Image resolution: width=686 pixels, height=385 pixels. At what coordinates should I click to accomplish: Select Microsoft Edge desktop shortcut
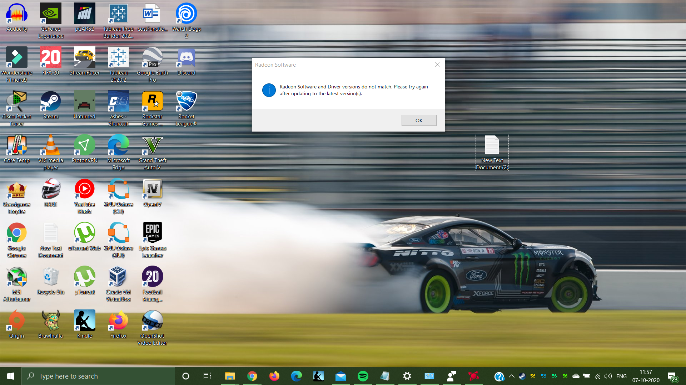coord(118,152)
